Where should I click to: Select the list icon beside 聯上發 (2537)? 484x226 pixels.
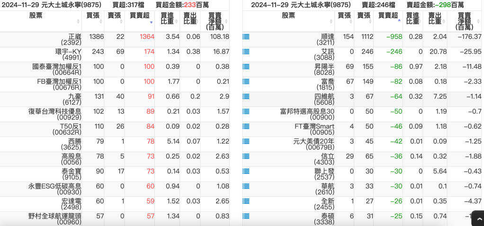click(246, 172)
